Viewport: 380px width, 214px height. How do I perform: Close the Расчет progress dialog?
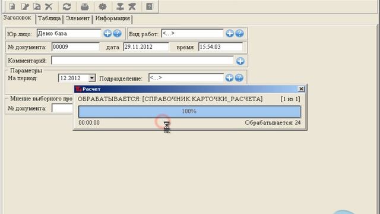point(301,89)
